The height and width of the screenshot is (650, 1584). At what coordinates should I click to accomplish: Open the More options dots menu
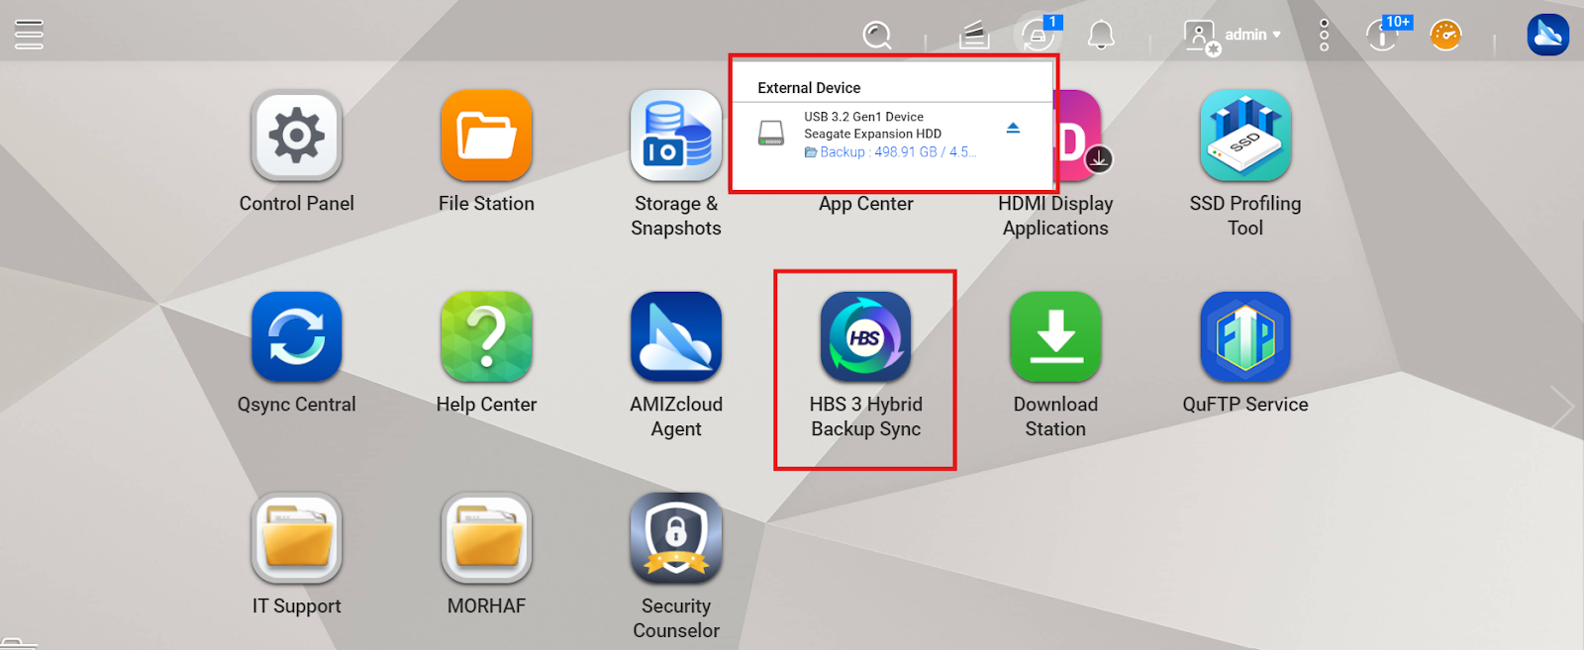[x=1325, y=35]
